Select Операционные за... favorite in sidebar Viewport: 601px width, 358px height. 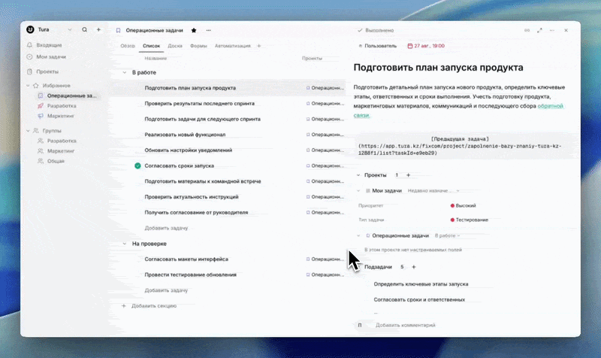tap(71, 96)
